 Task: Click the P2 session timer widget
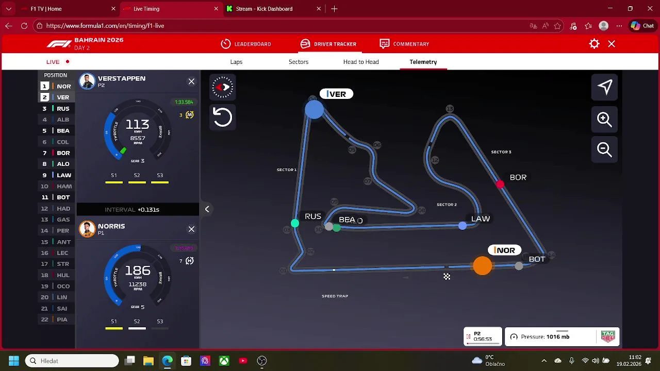click(483, 337)
